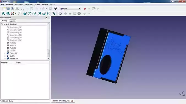Image resolution: width=186 pixels, height=104 pixels.
Task: Float the Vista combinata panel
Action: tap(46, 18)
